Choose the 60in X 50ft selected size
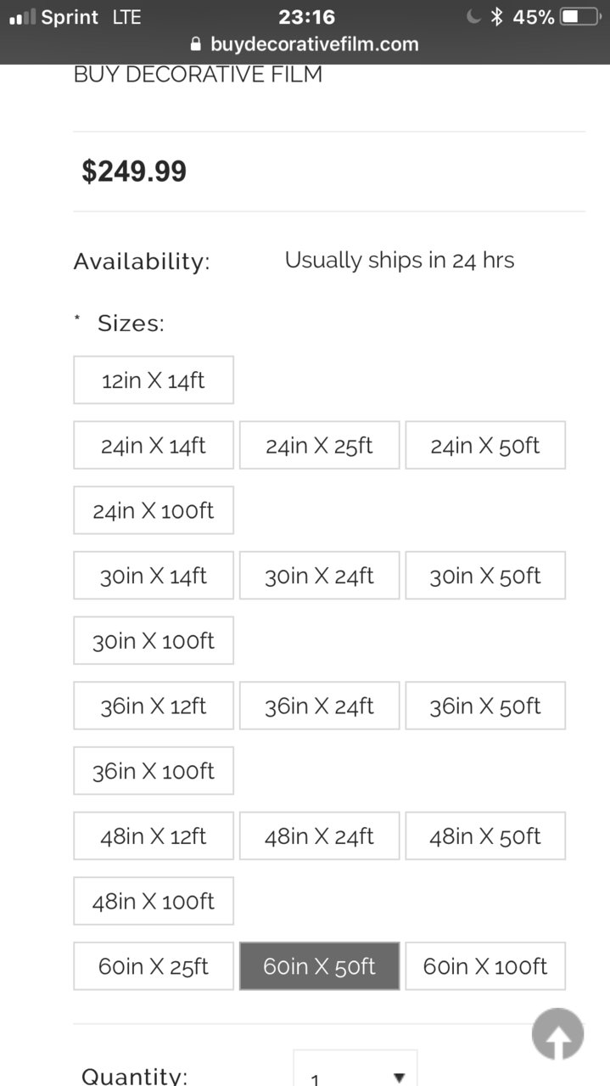Image resolution: width=610 pixels, height=1086 pixels. pyautogui.click(x=319, y=965)
